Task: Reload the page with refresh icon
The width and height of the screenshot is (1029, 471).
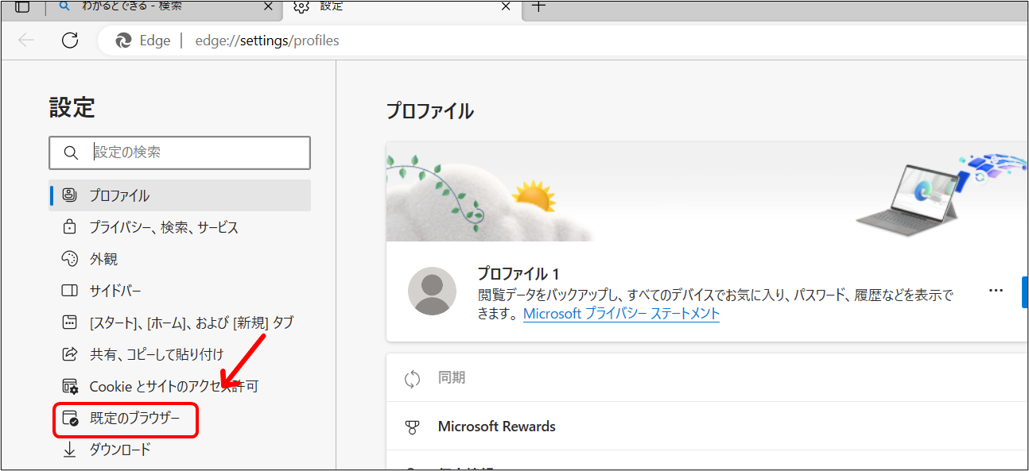Action: point(70,41)
